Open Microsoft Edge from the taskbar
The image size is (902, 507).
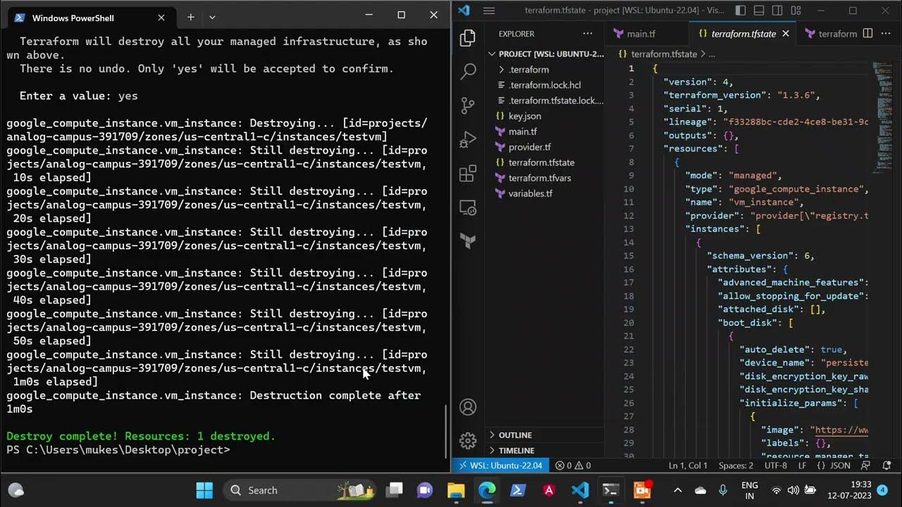[x=487, y=490]
